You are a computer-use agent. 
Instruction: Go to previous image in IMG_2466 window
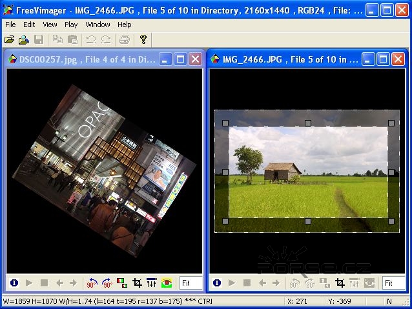[262, 283]
